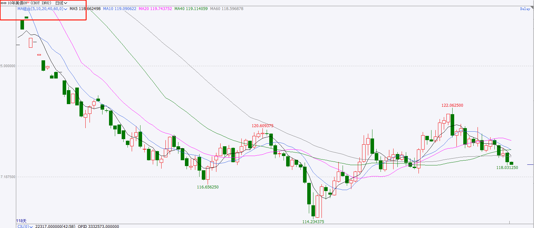534x228 pixels.
Task: Click the 5.000000 price axis label
Action: [8, 66]
